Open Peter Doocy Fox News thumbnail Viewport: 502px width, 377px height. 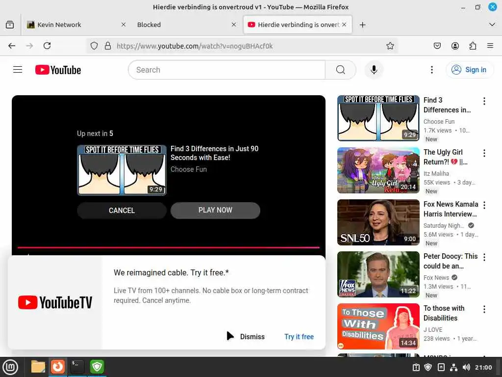coord(378,274)
